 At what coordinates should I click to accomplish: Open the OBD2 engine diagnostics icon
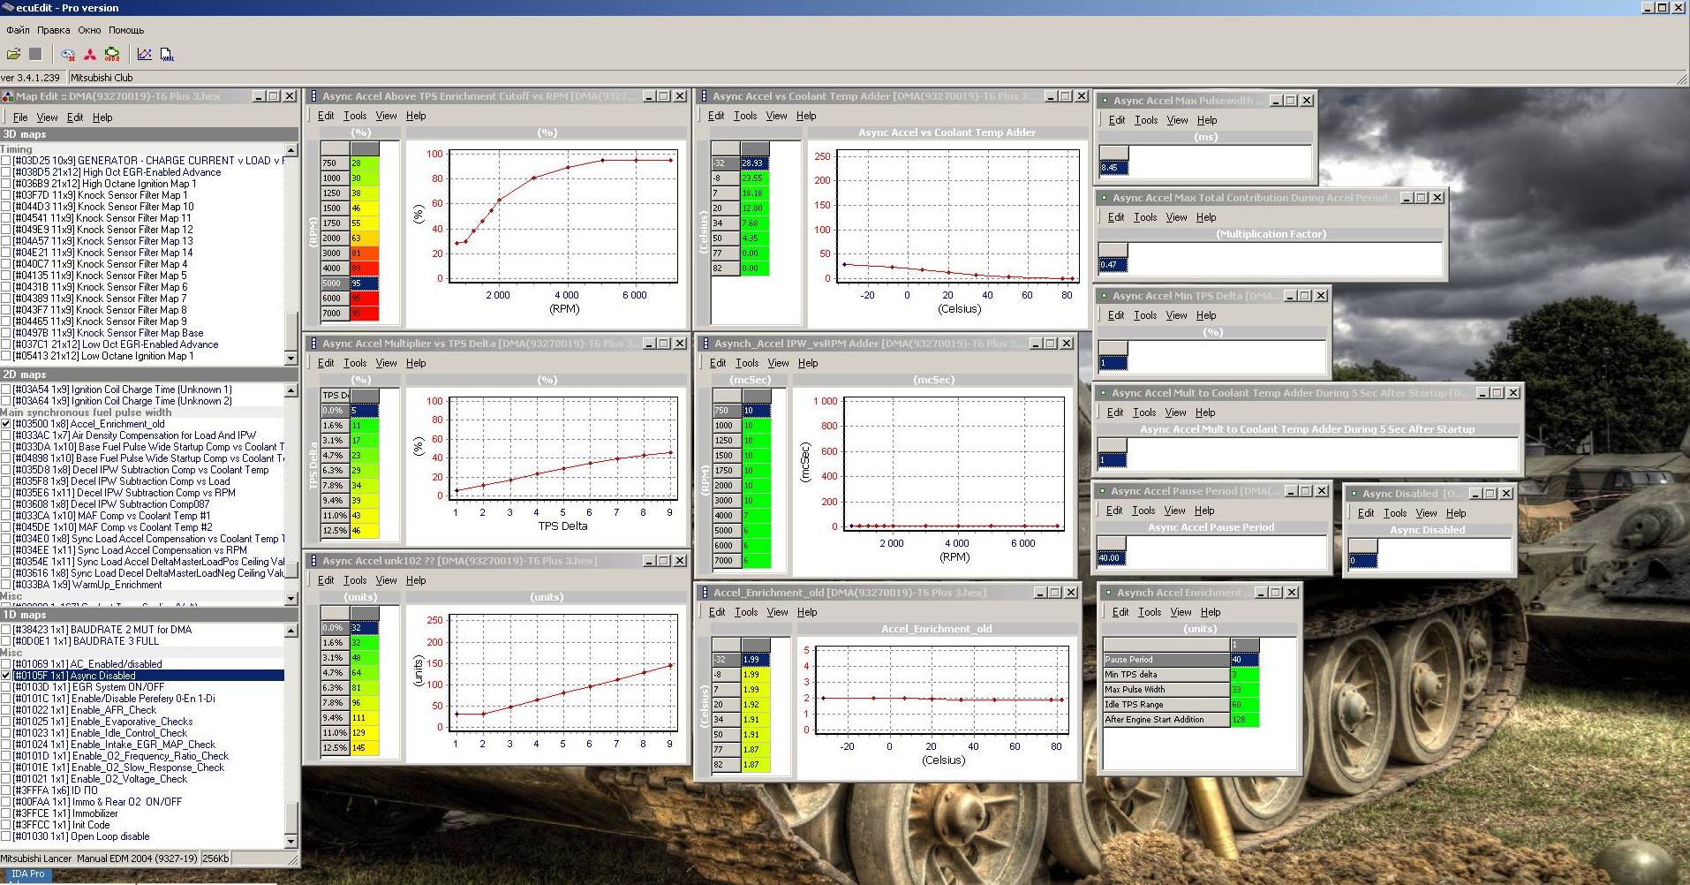[x=112, y=55]
